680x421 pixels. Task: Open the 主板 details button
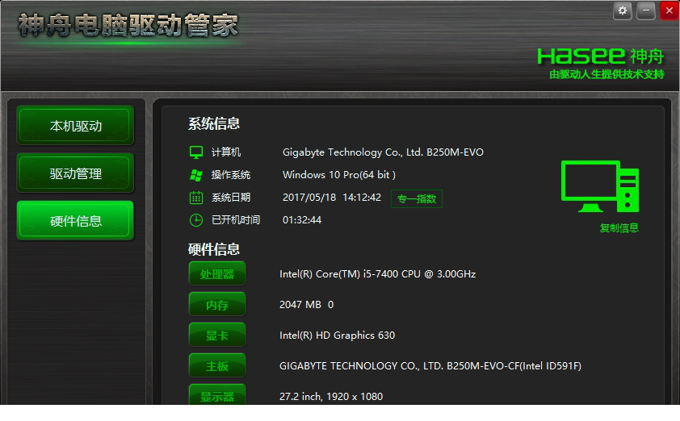tap(217, 365)
